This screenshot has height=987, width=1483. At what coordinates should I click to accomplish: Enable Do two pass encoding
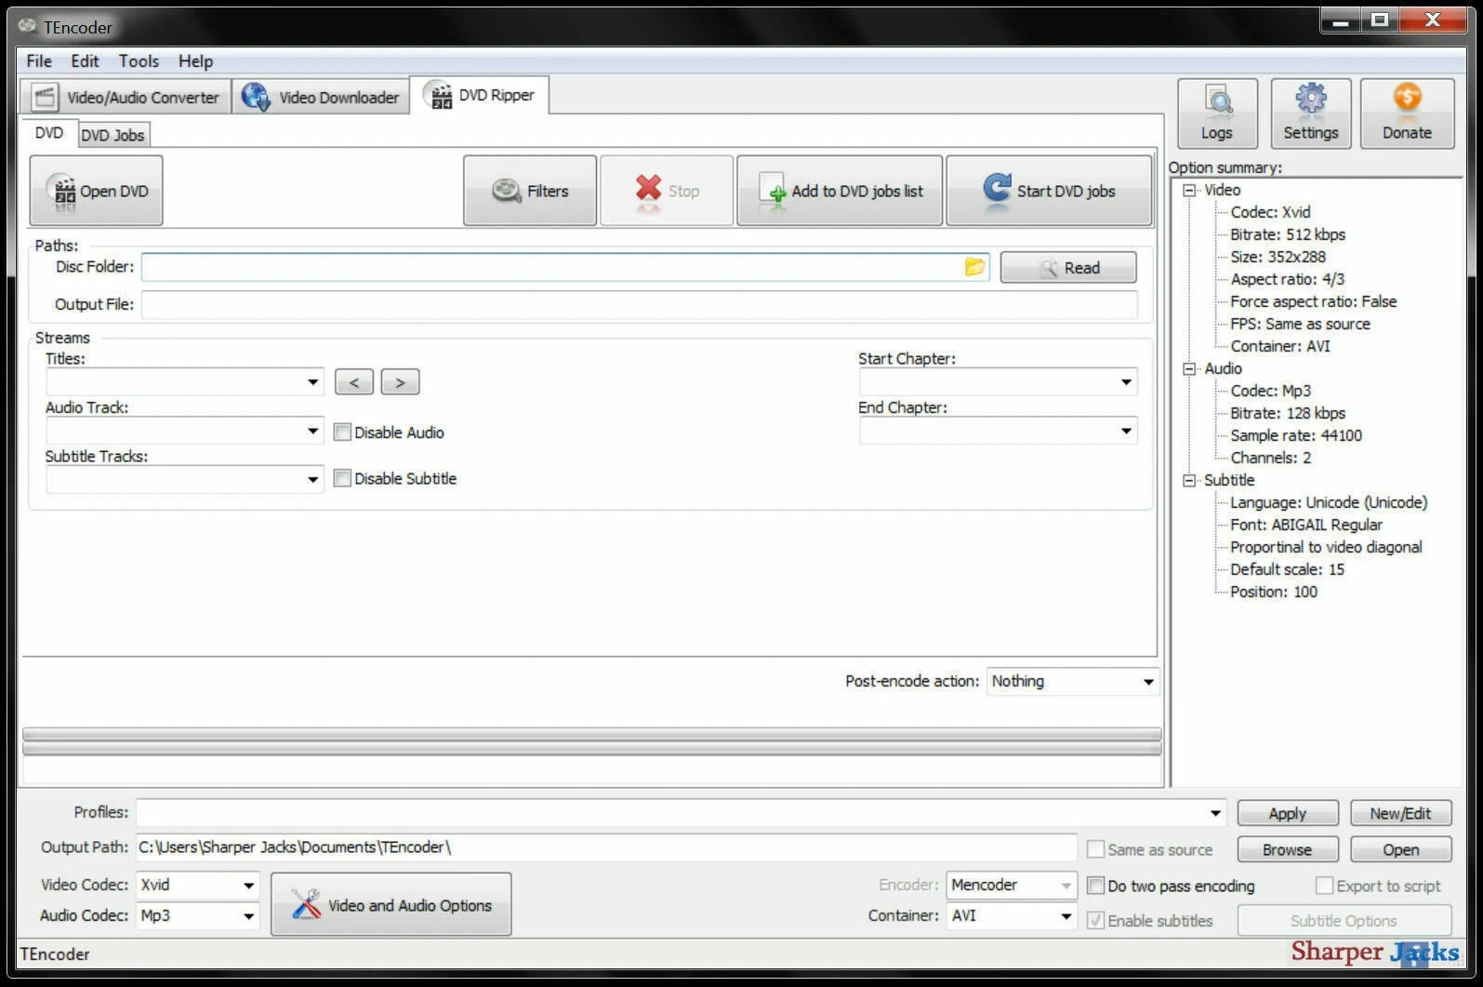pos(1096,886)
